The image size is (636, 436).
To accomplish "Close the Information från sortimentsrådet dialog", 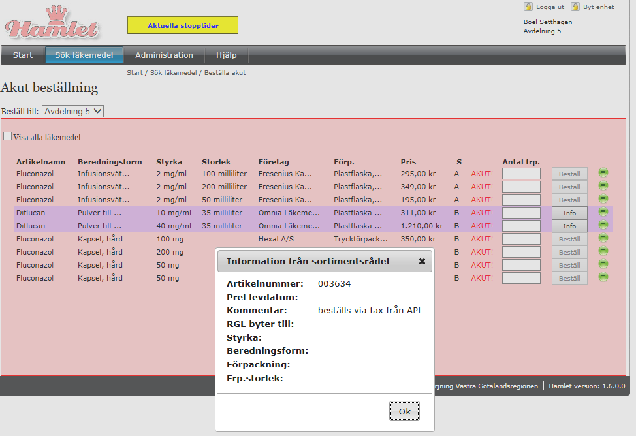I will coord(422,262).
